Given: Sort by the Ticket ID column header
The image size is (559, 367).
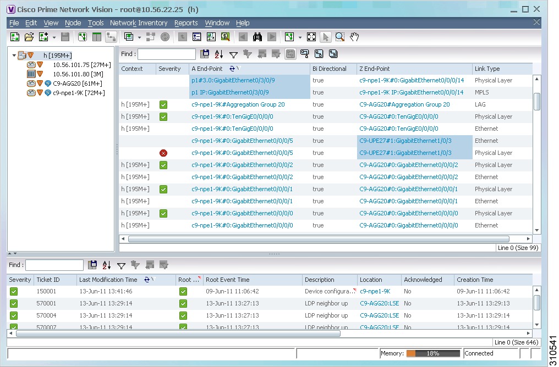Looking at the screenshot, I should click(x=55, y=280).
